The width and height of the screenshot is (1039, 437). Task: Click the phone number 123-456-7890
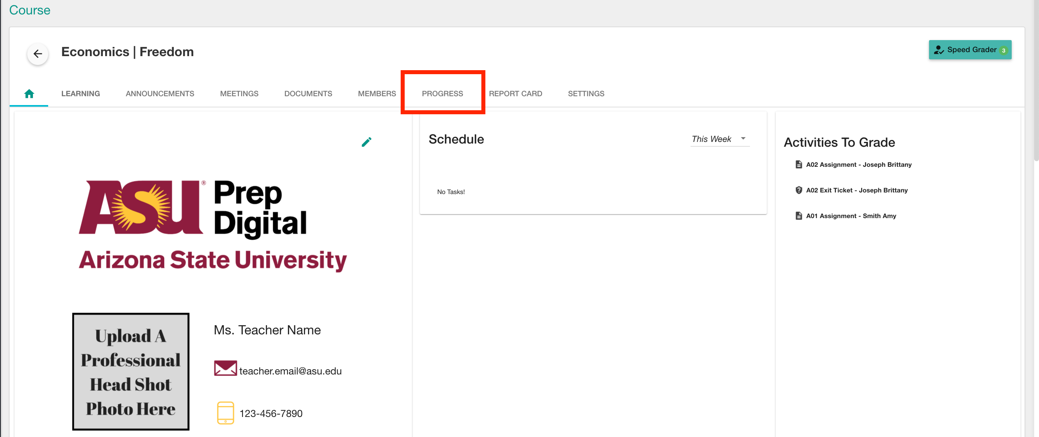click(x=271, y=413)
